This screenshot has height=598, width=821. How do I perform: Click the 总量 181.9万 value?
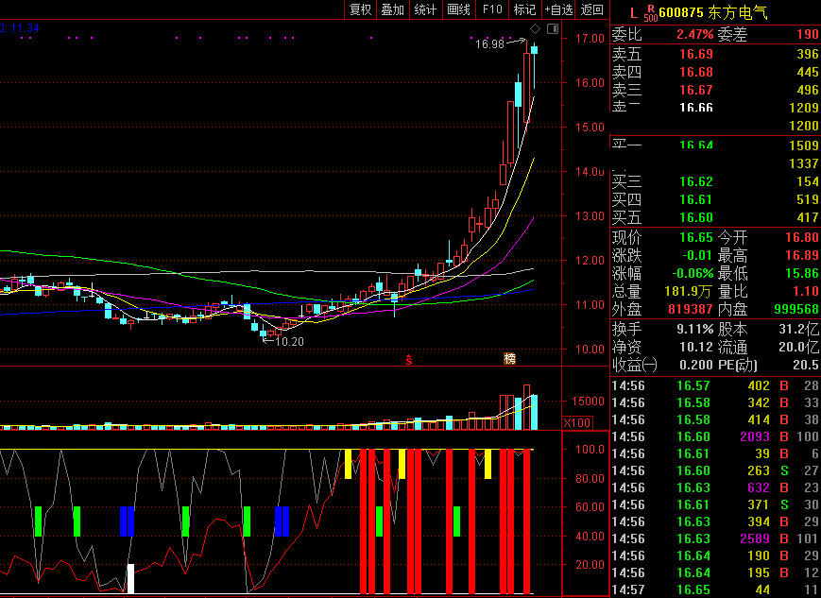(689, 291)
